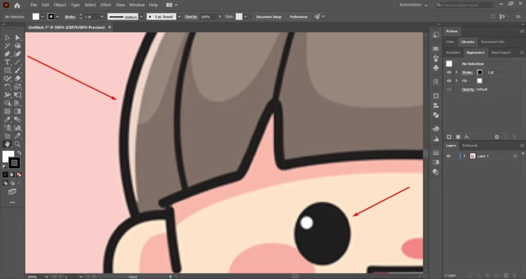This screenshot has height=279, width=526.
Task: Select the Magic Wand tool
Action: (x=7, y=46)
